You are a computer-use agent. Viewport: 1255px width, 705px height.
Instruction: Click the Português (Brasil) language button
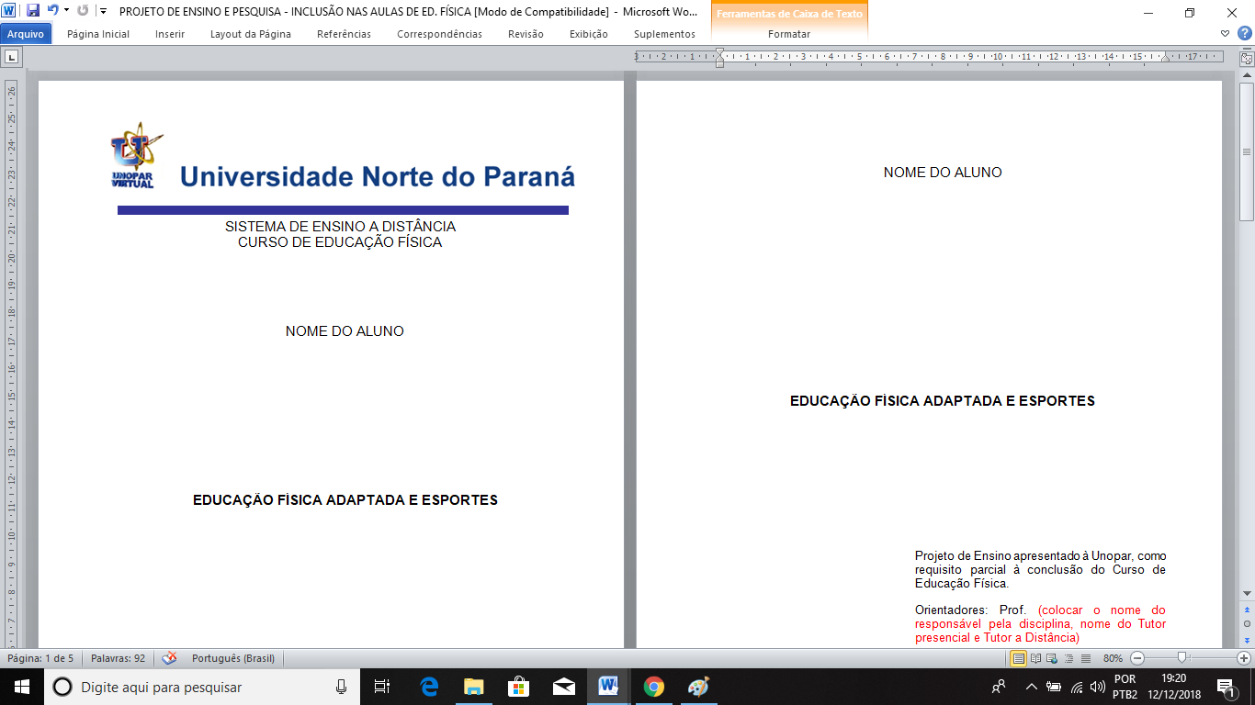(232, 658)
